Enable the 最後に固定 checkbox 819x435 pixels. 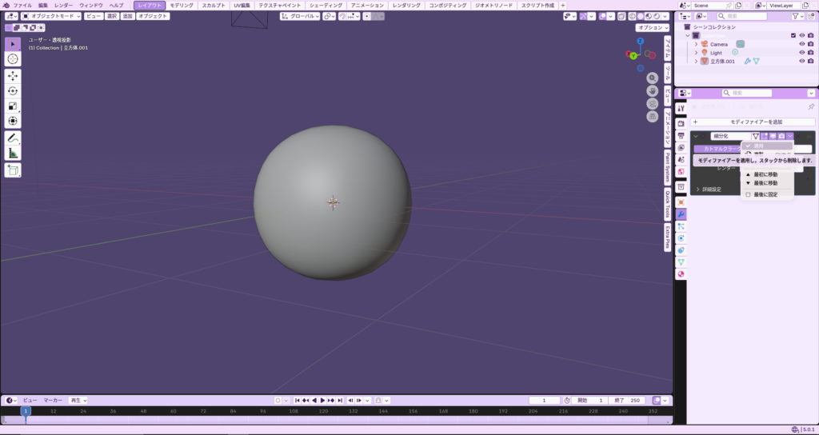749,194
